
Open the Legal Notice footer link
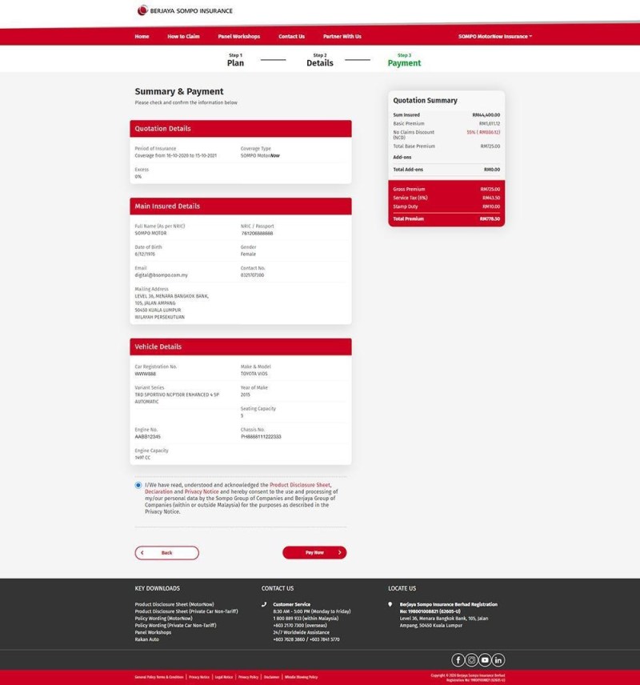click(224, 677)
